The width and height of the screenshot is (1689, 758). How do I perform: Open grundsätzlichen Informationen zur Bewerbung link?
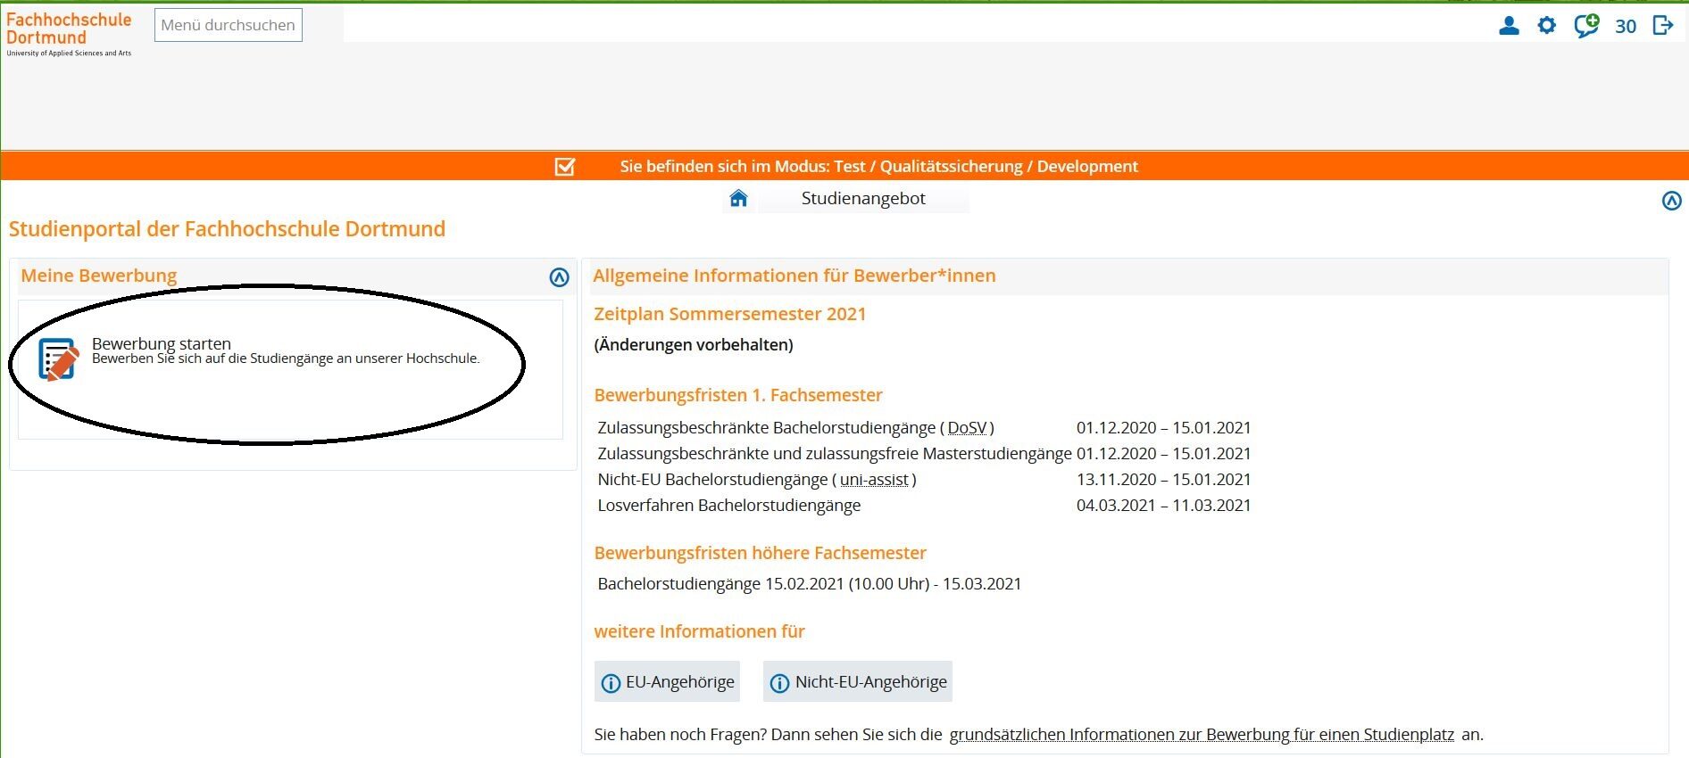(1202, 735)
